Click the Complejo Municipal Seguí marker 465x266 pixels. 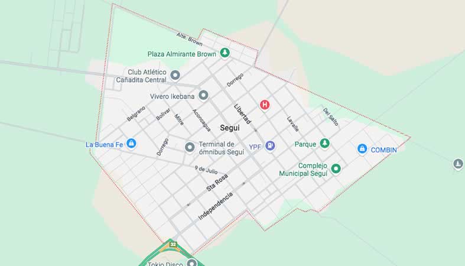(x=336, y=168)
